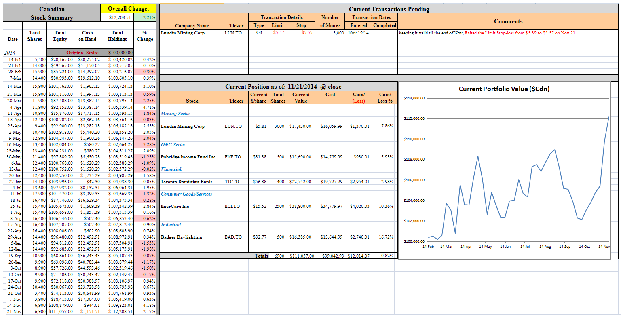The image size is (621, 319).
Task: Click the Current Transactions Pending header
Action: point(389,9)
